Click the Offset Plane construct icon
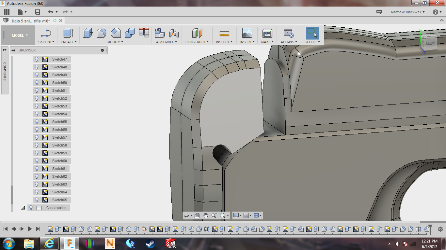This screenshot has width=446, height=250. click(x=197, y=33)
